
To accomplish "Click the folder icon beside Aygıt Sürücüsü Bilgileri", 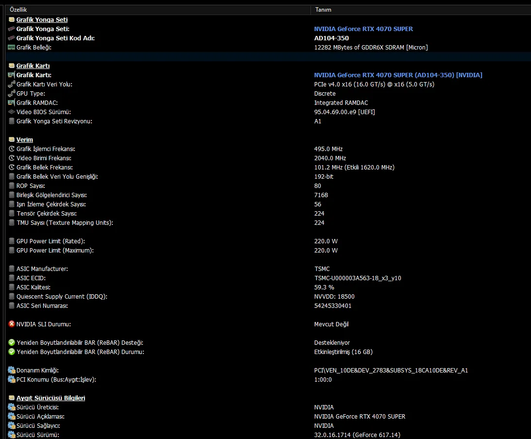I will [12, 398].
